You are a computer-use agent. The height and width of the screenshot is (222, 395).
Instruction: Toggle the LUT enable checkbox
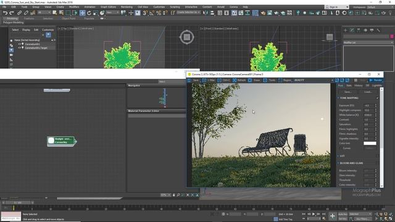377,156
